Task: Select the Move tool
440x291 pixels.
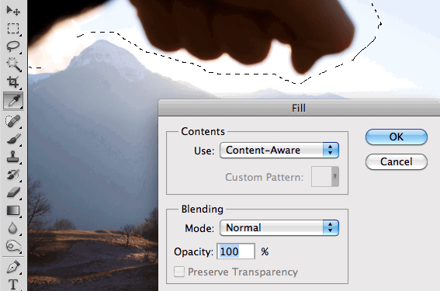Action: click(13, 11)
